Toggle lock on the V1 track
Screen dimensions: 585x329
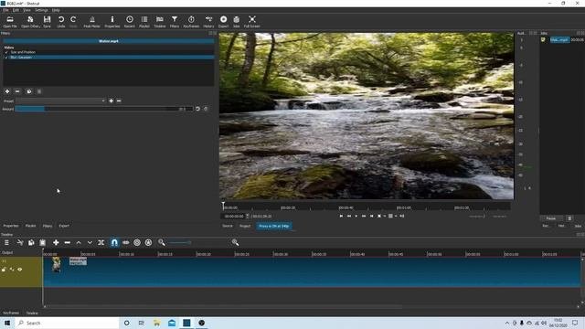pyautogui.click(x=4, y=270)
